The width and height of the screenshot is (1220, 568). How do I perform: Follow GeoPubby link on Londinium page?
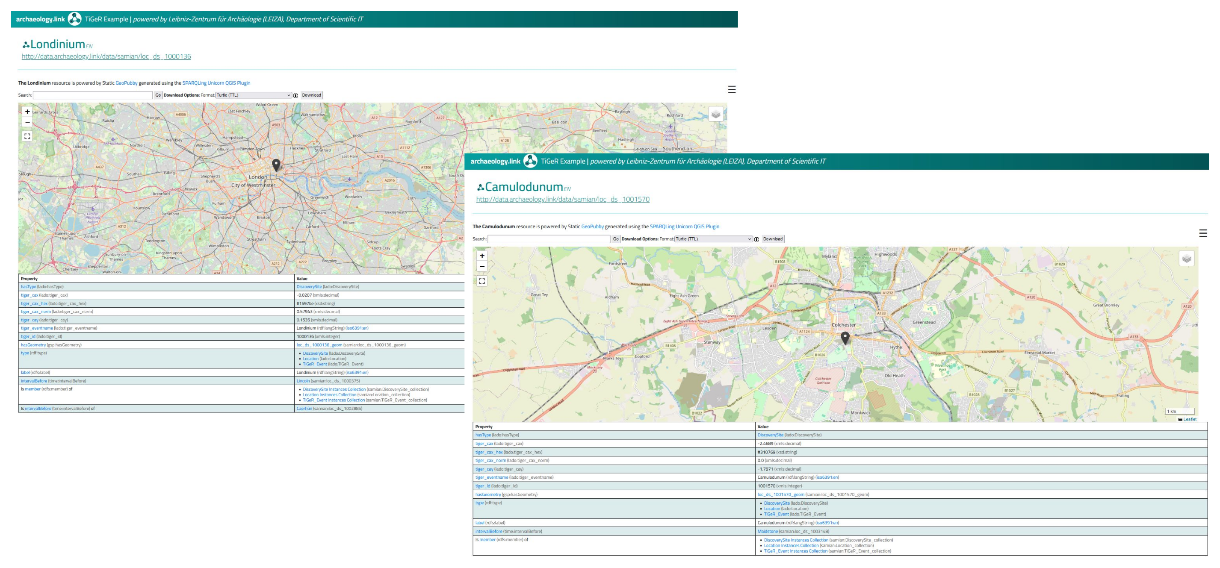tap(127, 83)
